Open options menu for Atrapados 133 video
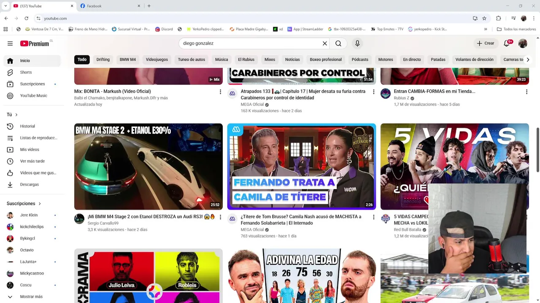This screenshot has height=303, width=540. 373,92
